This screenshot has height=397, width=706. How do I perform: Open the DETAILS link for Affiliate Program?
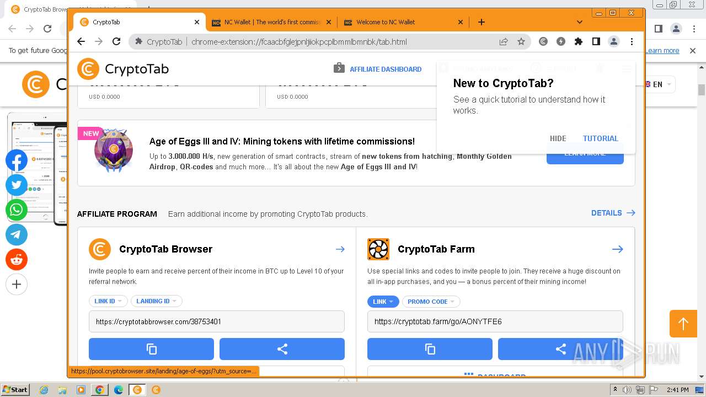tap(613, 213)
